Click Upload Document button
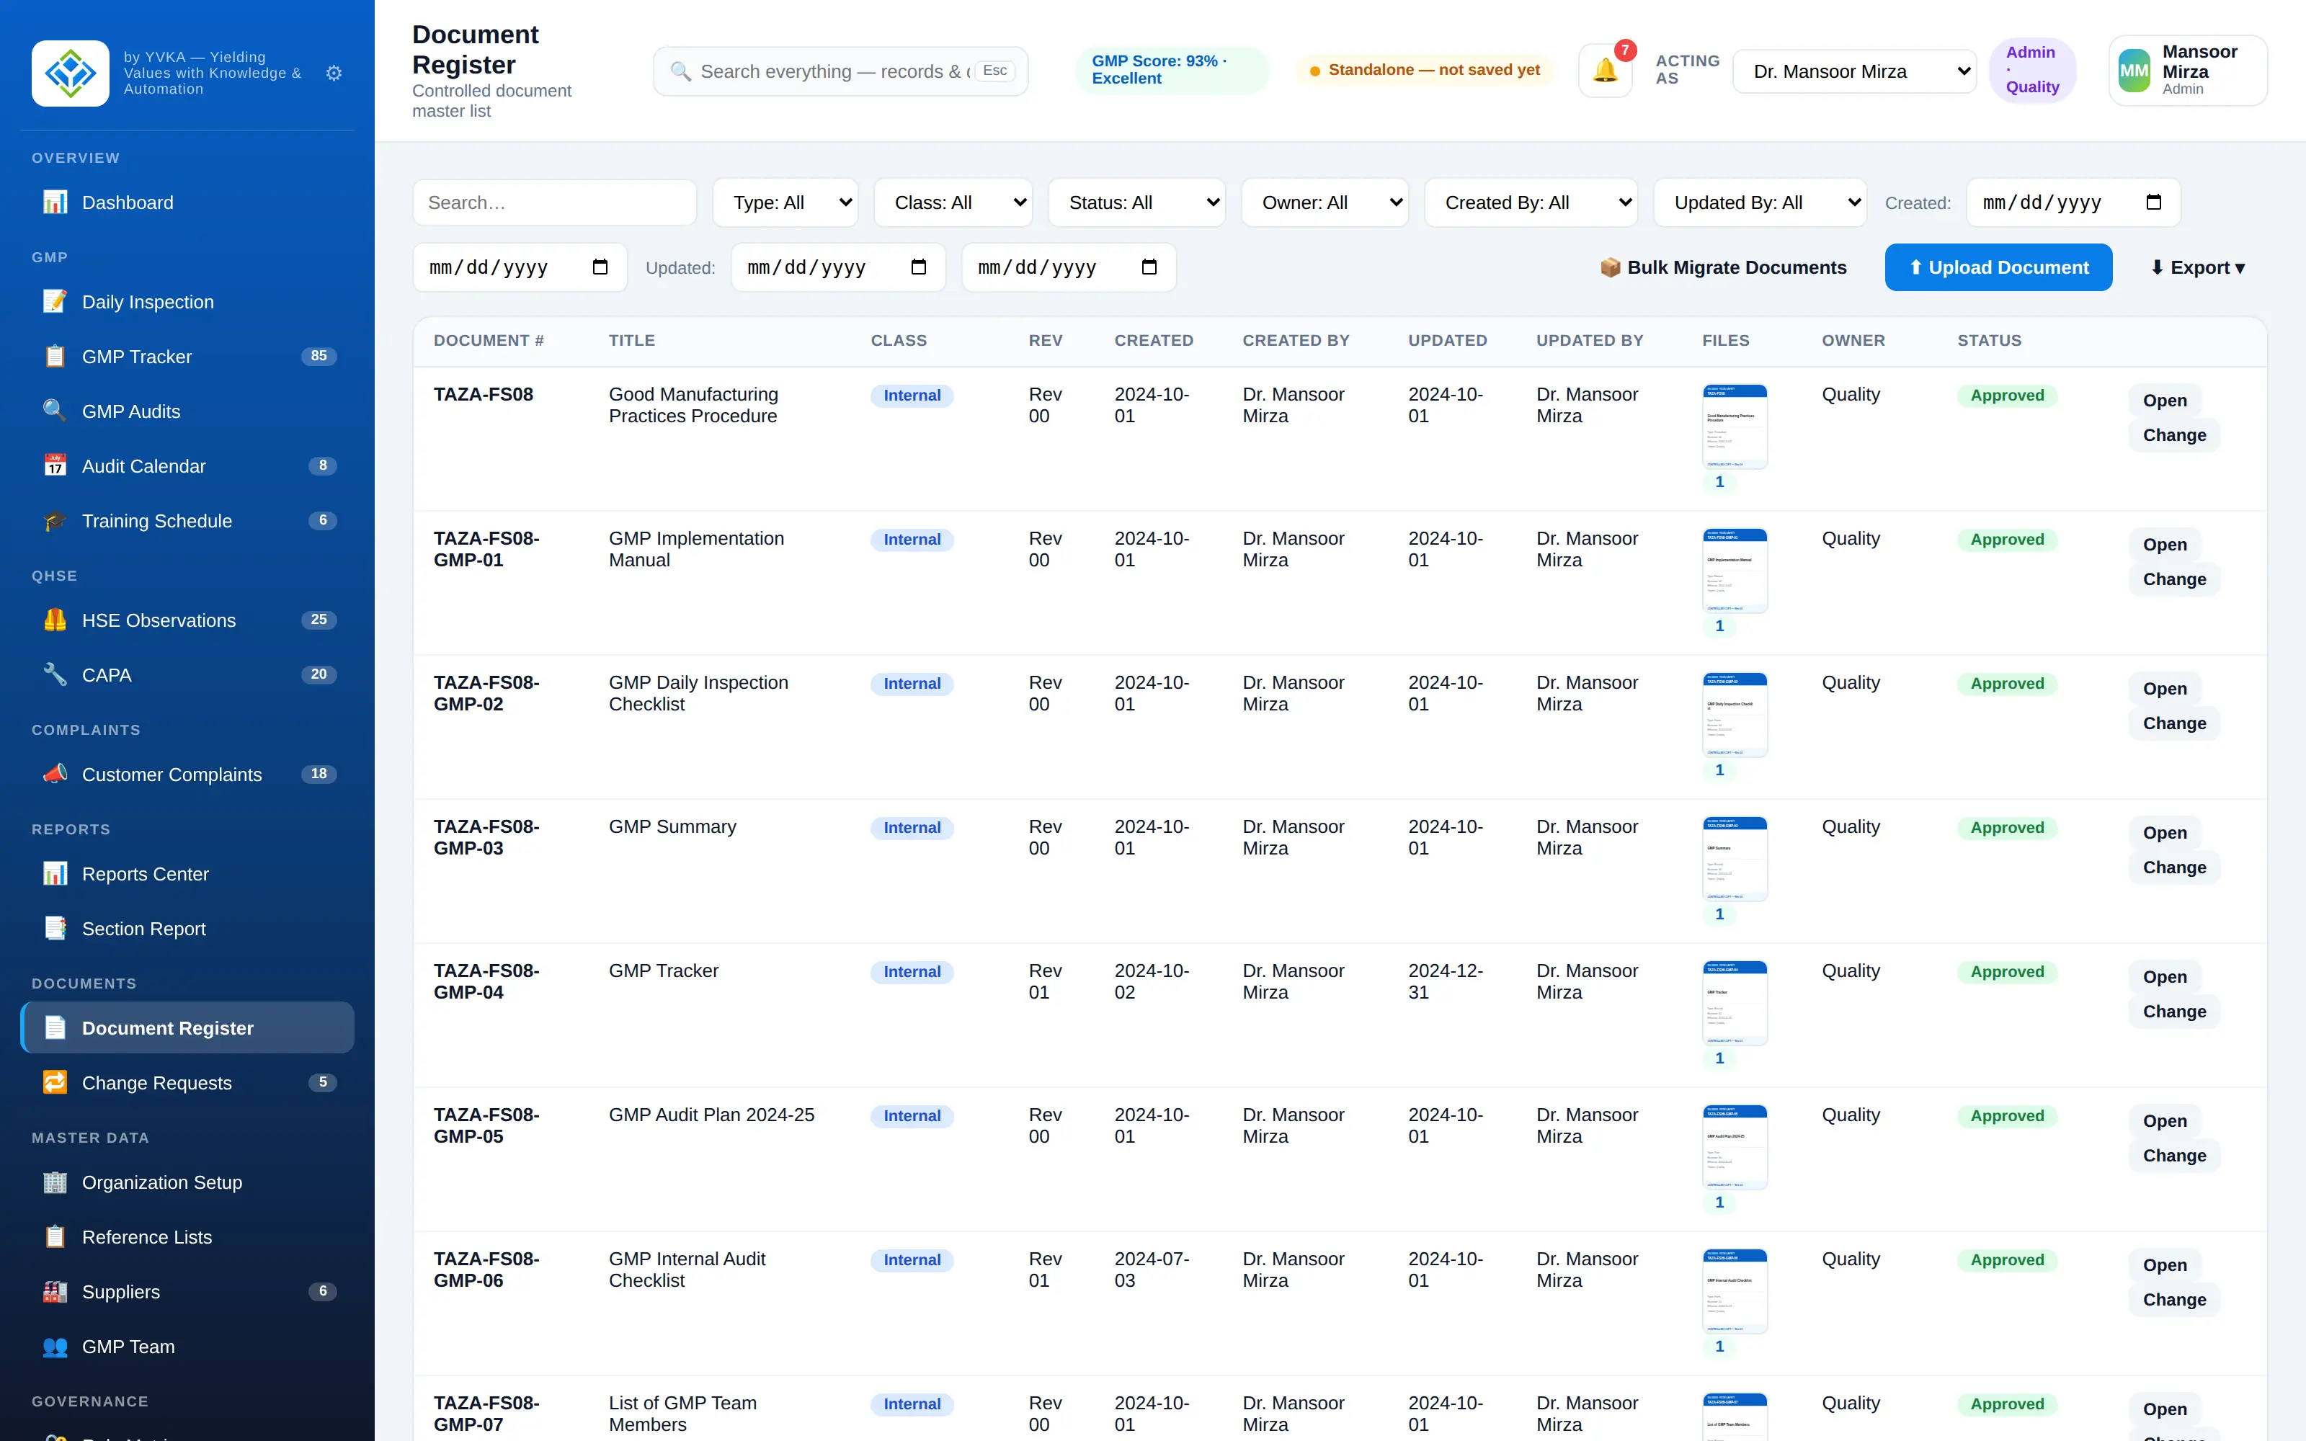This screenshot has height=1441, width=2306. [x=1998, y=267]
